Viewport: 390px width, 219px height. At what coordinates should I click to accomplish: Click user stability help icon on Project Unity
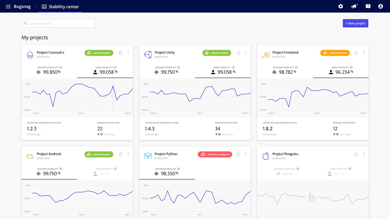pos(233,67)
